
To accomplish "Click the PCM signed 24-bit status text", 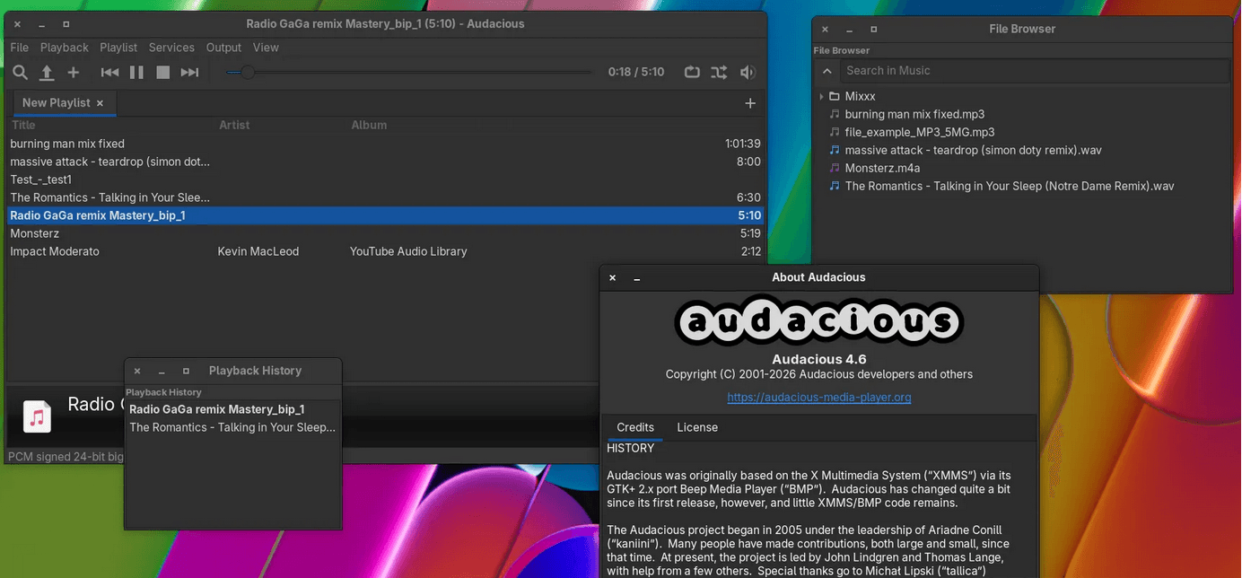I will [x=66, y=457].
